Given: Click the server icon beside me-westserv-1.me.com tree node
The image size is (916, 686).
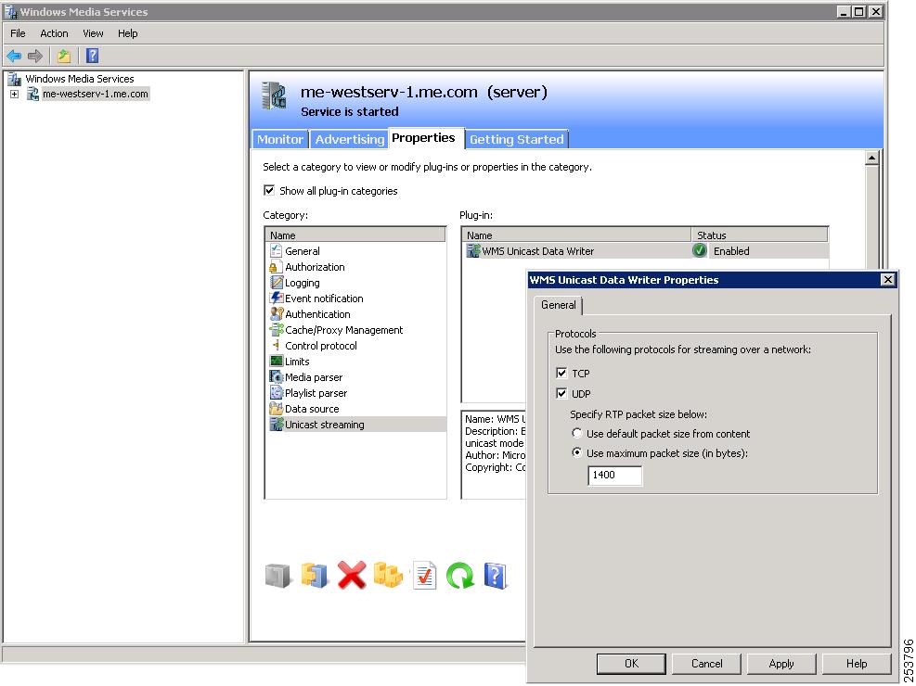Looking at the screenshot, I should 33,94.
